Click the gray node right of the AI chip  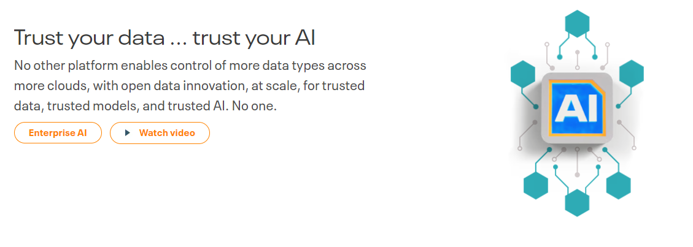(x=618, y=122)
